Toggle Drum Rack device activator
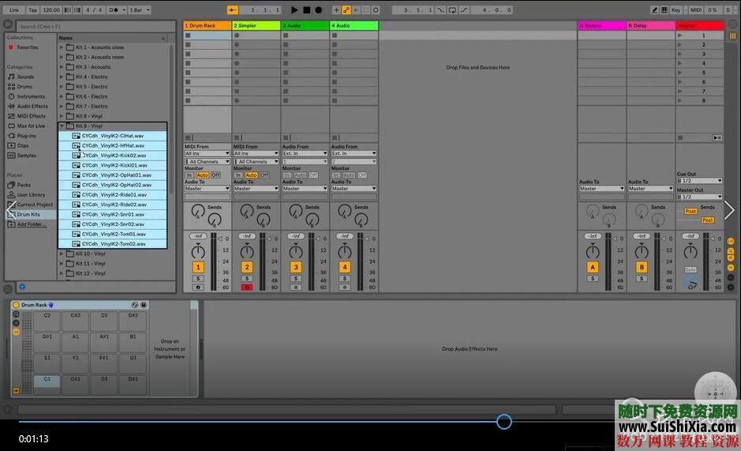 pos(16,305)
